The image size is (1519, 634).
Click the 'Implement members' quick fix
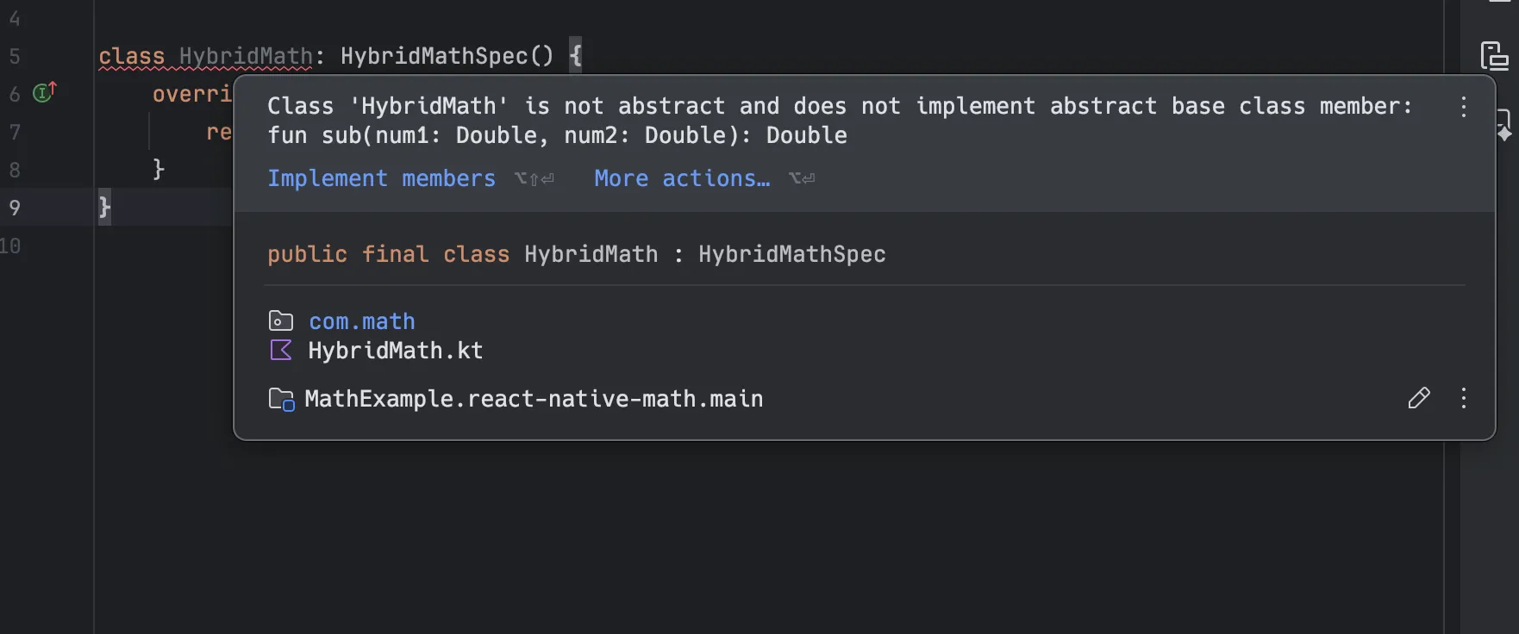pos(381,178)
